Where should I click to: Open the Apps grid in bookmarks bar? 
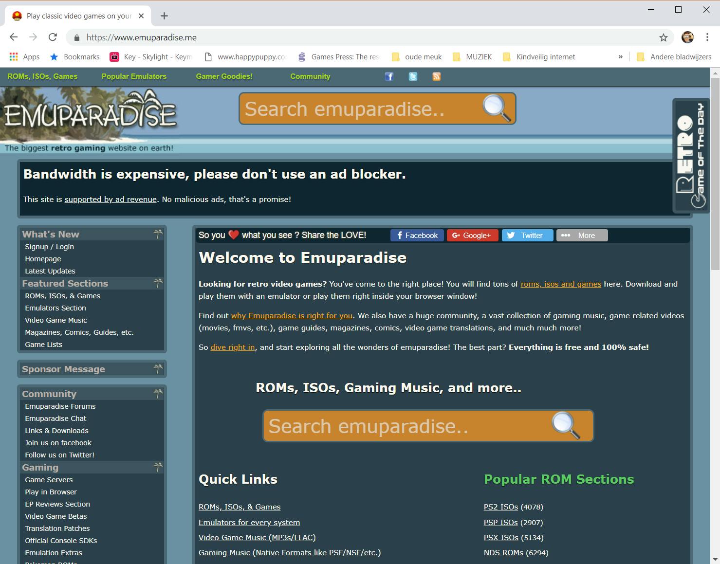pos(24,57)
